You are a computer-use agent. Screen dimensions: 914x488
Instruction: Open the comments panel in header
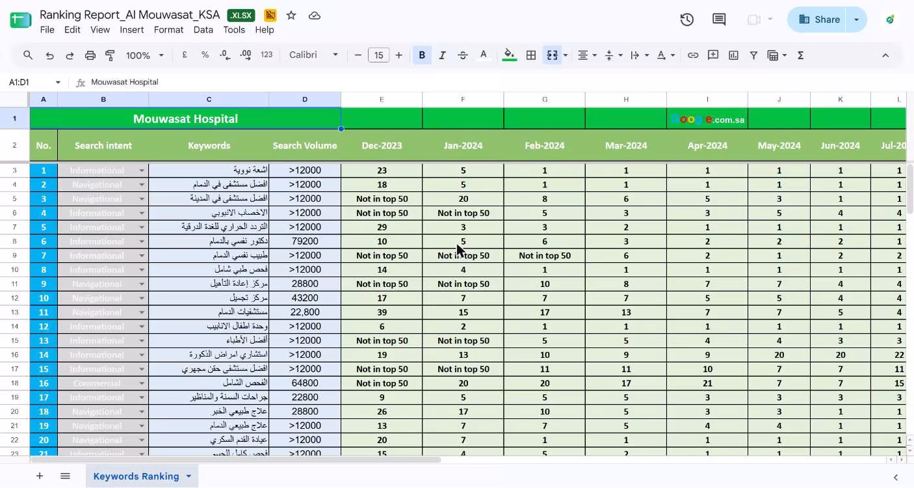(719, 20)
